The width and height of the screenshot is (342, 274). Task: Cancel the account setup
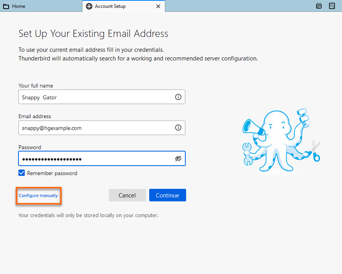127,195
